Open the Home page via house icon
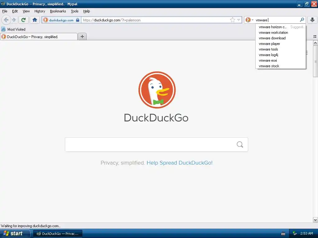The width and height of the screenshot is (318, 238). pyautogui.click(x=35, y=20)
